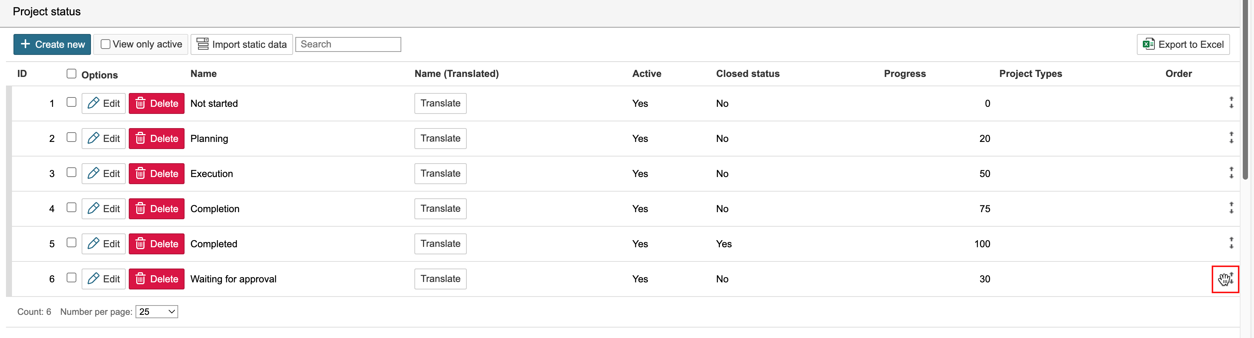The image size is (1254, 338).
Task: Open the Number per page dropdown
Action: 156,312
